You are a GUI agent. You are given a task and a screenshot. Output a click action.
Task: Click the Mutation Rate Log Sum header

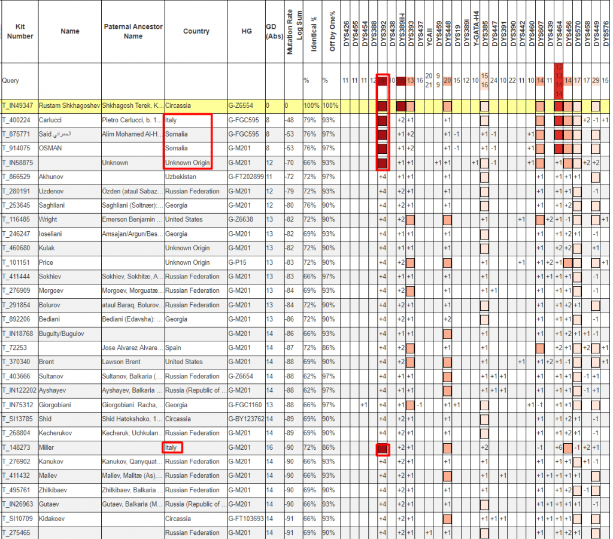pos(293,32)
